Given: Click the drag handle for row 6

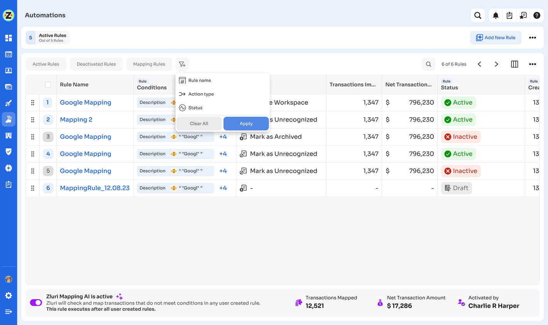Looking at the screenshot, I should click(33, 188).
